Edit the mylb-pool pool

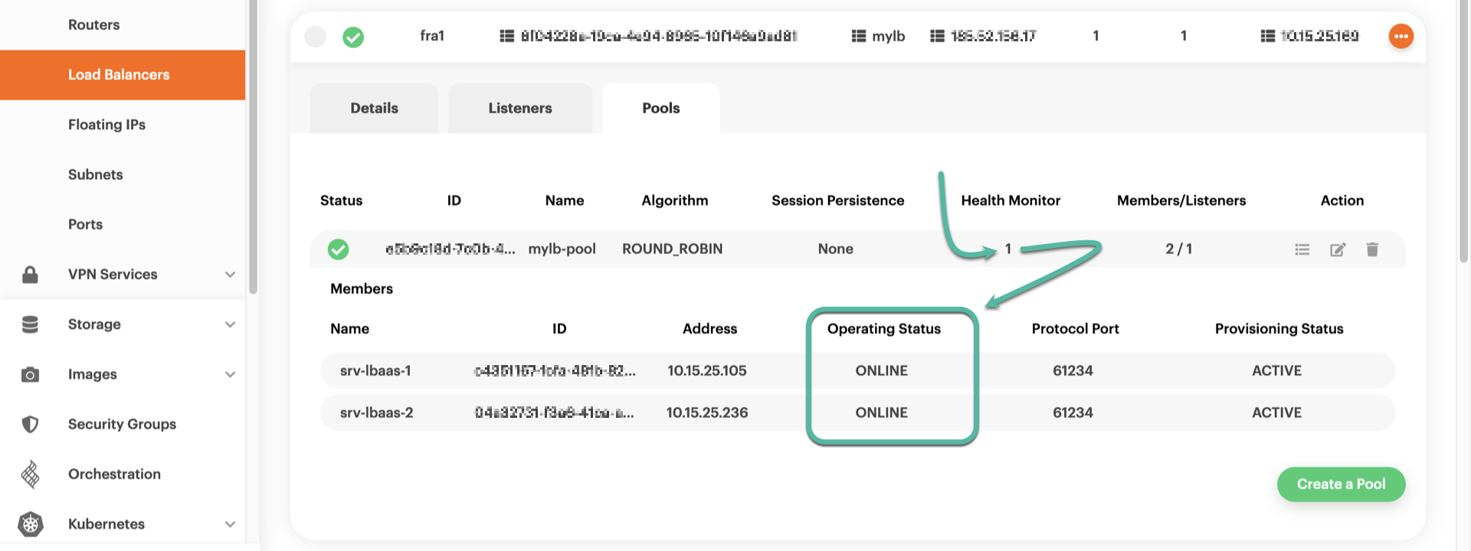(1337, 249)
